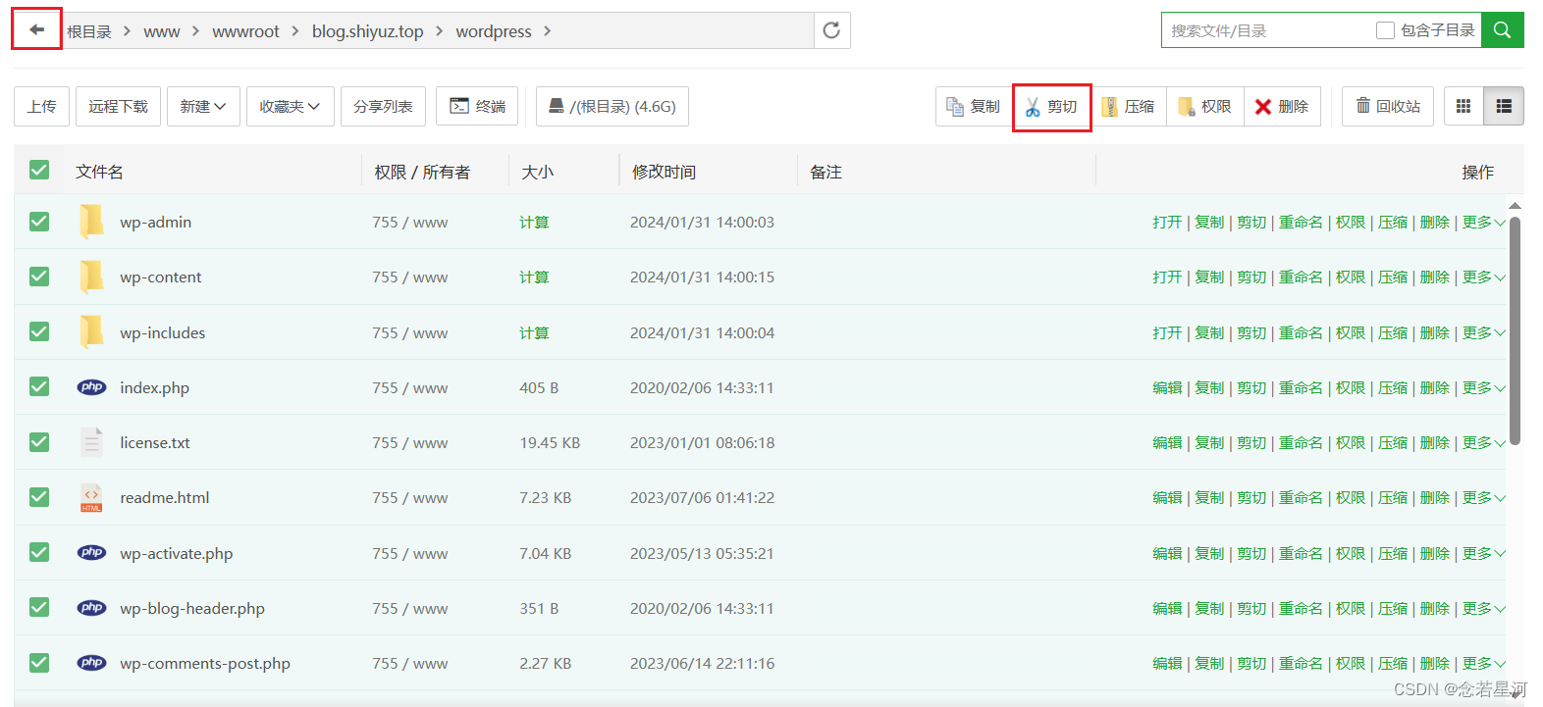The image size is (1543, 707).
Task: Navigate to www in the breadcrumb
Action: tap(162, 31)
